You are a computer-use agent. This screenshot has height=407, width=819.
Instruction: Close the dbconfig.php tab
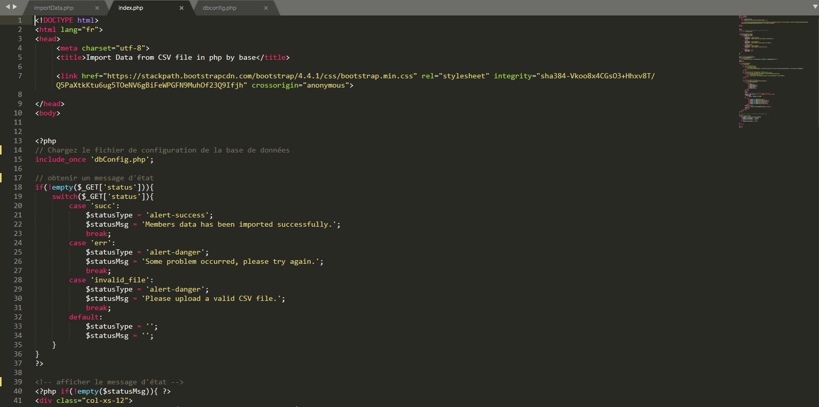click(x=266, y=8)
